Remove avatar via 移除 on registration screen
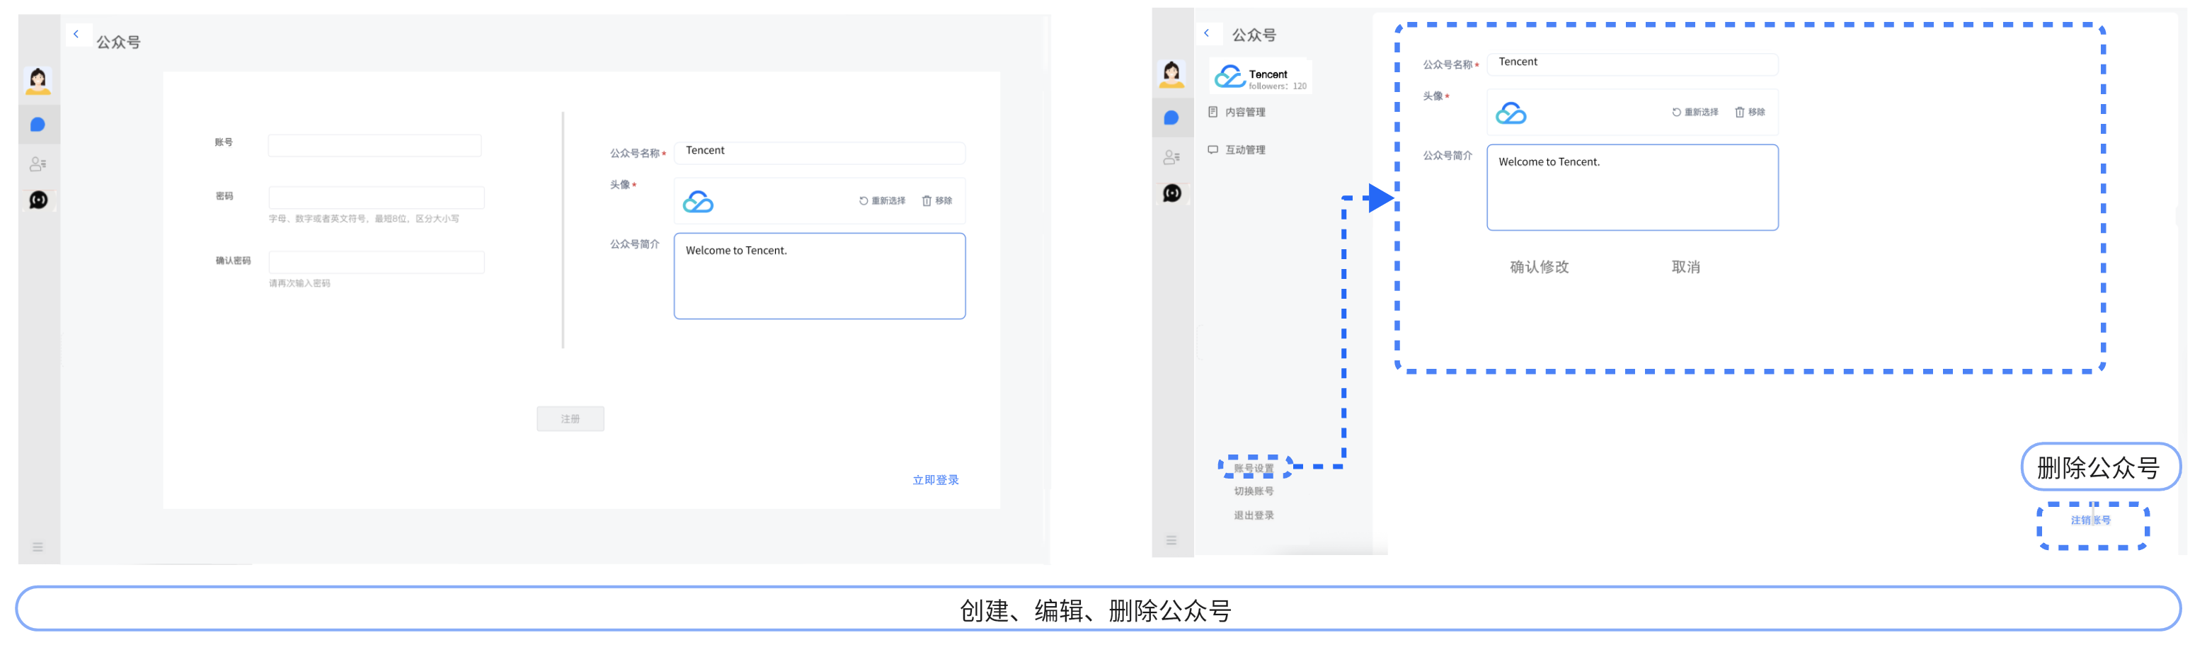 (937, 201)
